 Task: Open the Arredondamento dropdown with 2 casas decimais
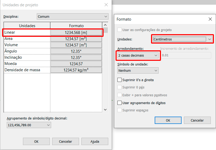138,56
